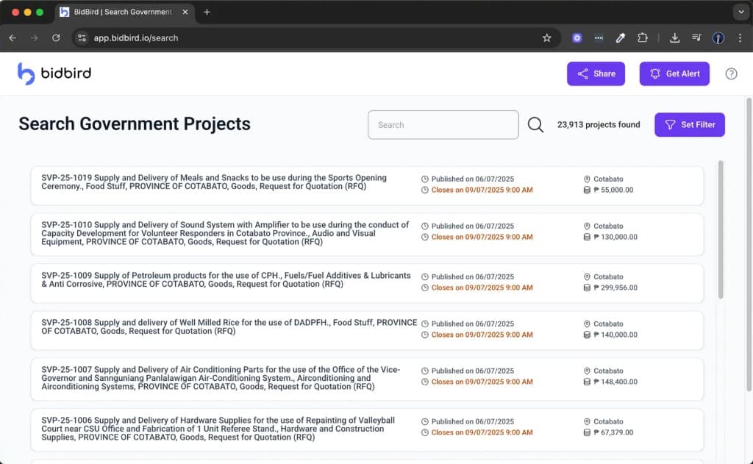Click the extensions puzzle icon in the browser toolbar
This screenshot has height=464, width=753.
[642, 38]
